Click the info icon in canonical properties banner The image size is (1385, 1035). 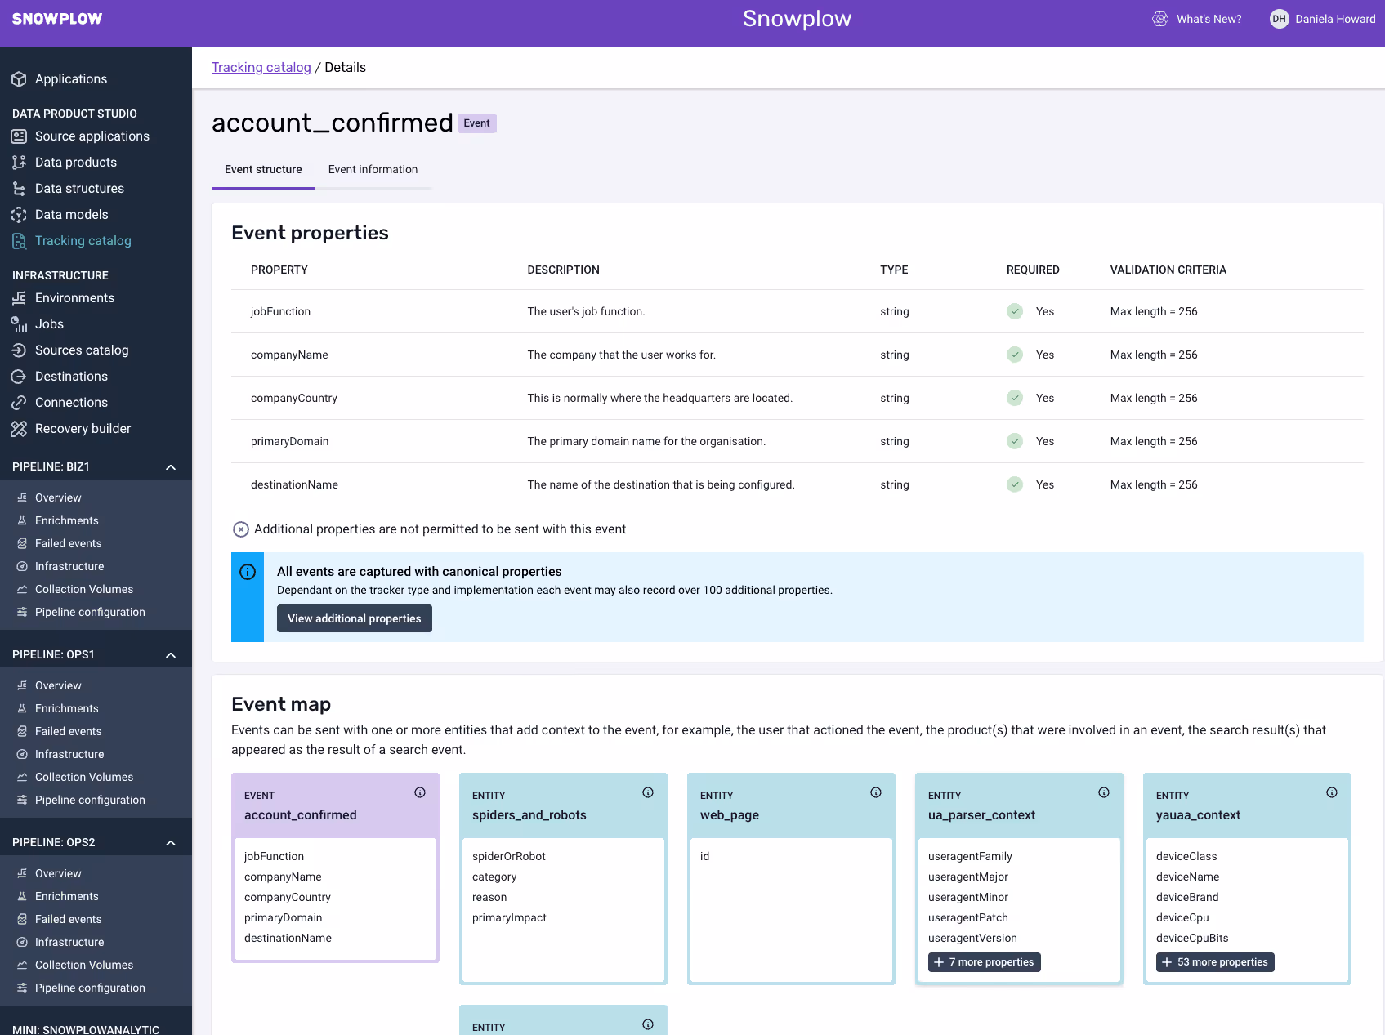click(x=248, y=572)
